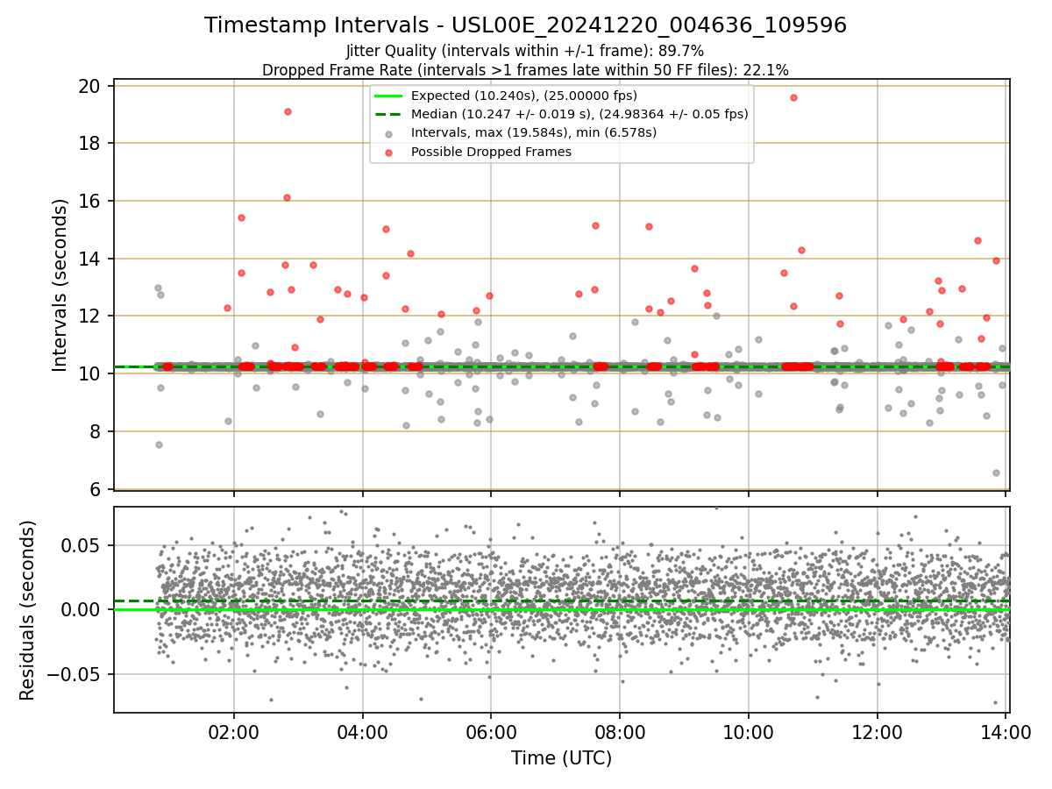Click the '14:00' x-axis tick label
The width and height of the screenshot is (1052, 789).
coord(1006,732)
